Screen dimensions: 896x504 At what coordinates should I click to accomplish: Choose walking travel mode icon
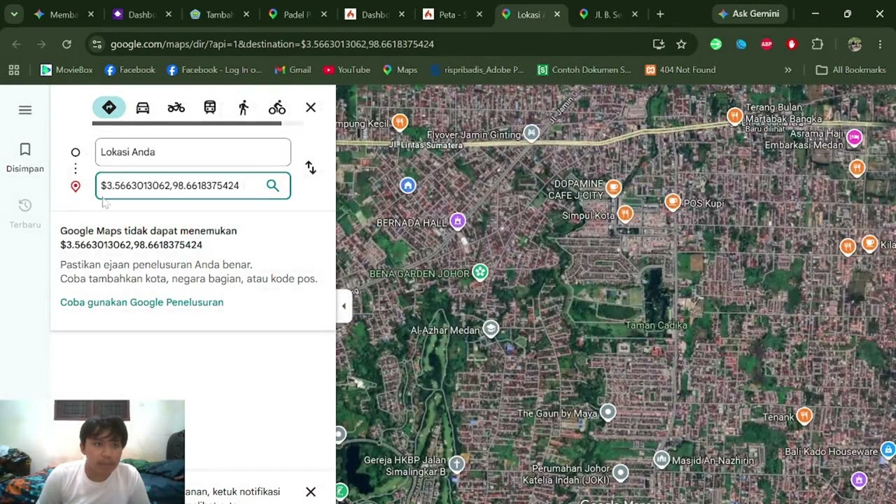pyautogui.click(x=244, y=108)
